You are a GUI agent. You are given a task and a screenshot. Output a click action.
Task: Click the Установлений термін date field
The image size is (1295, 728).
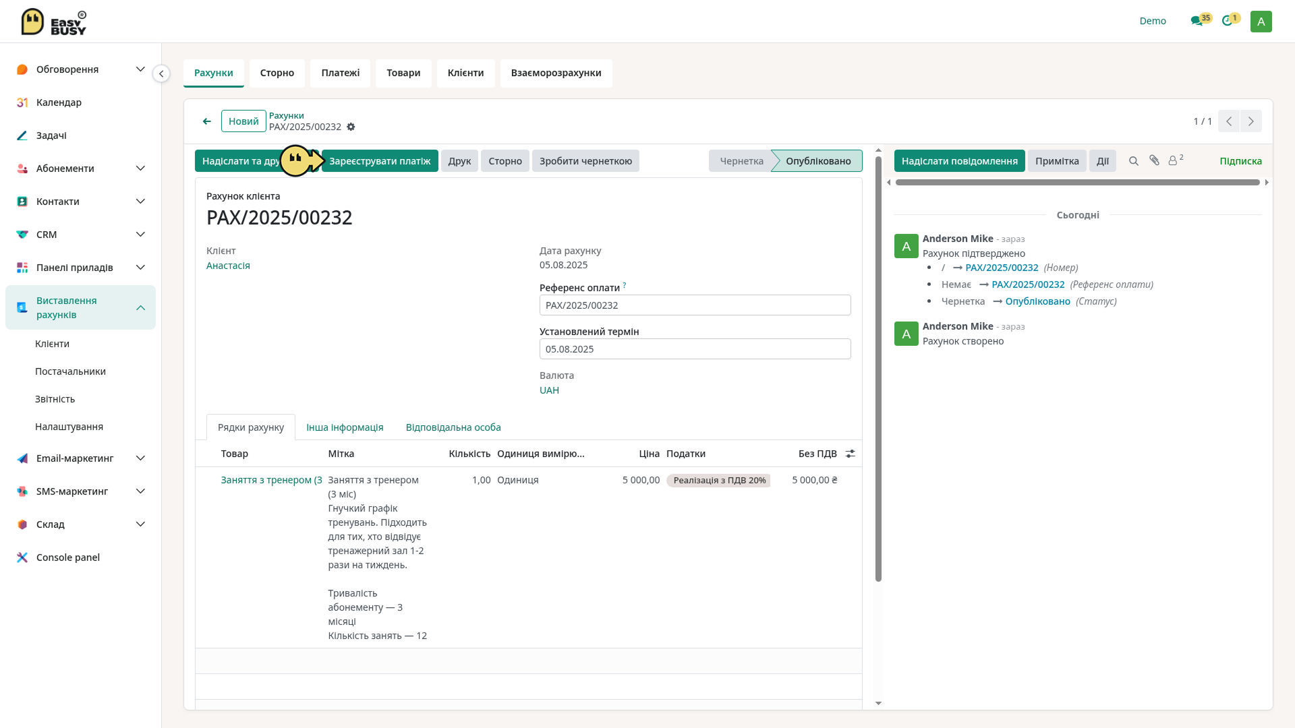(x=695, y=349)
